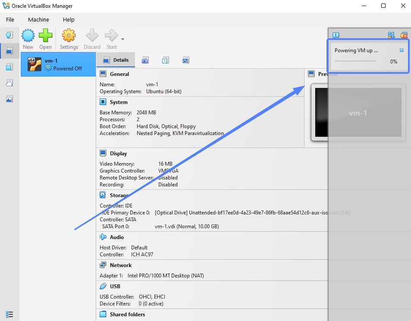Click the rightmost notification panel icon
Screen dimensions: 411x321
point(404,35)
